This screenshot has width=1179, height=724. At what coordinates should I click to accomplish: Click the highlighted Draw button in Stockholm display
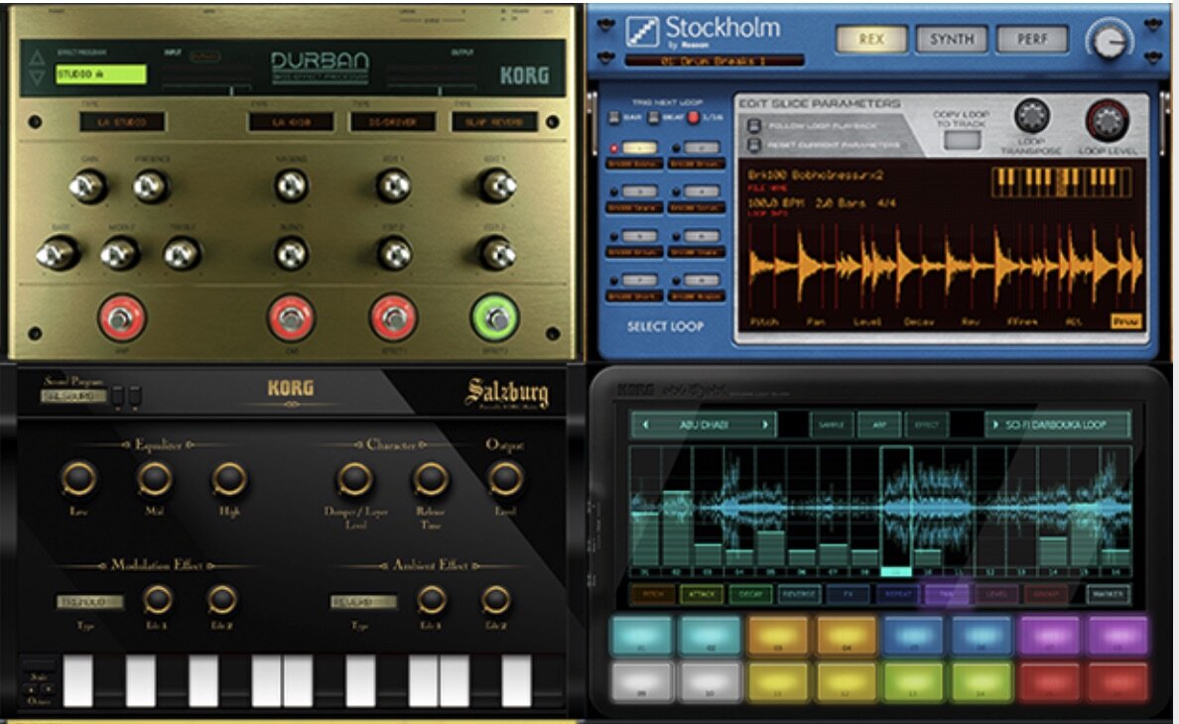point(1125,321)
